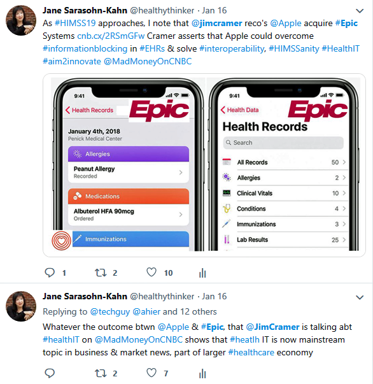Open the @MadMoneyOnCNBC mention in second tweet
This screenshot has height=384, width=373.
[139, 339]
